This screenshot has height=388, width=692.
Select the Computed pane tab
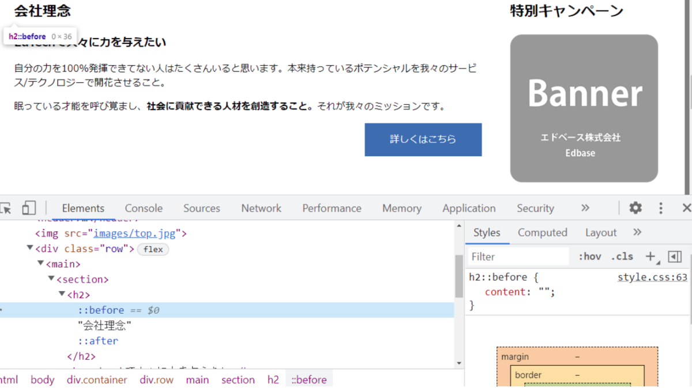pos(542,232)
